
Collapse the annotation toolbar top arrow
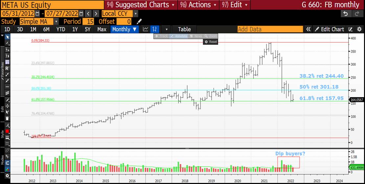(2, 36)
